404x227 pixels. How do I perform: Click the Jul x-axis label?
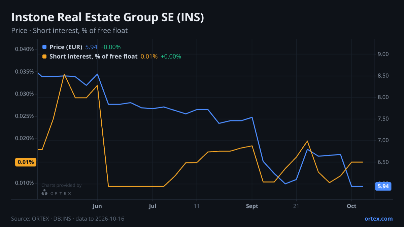153,206
